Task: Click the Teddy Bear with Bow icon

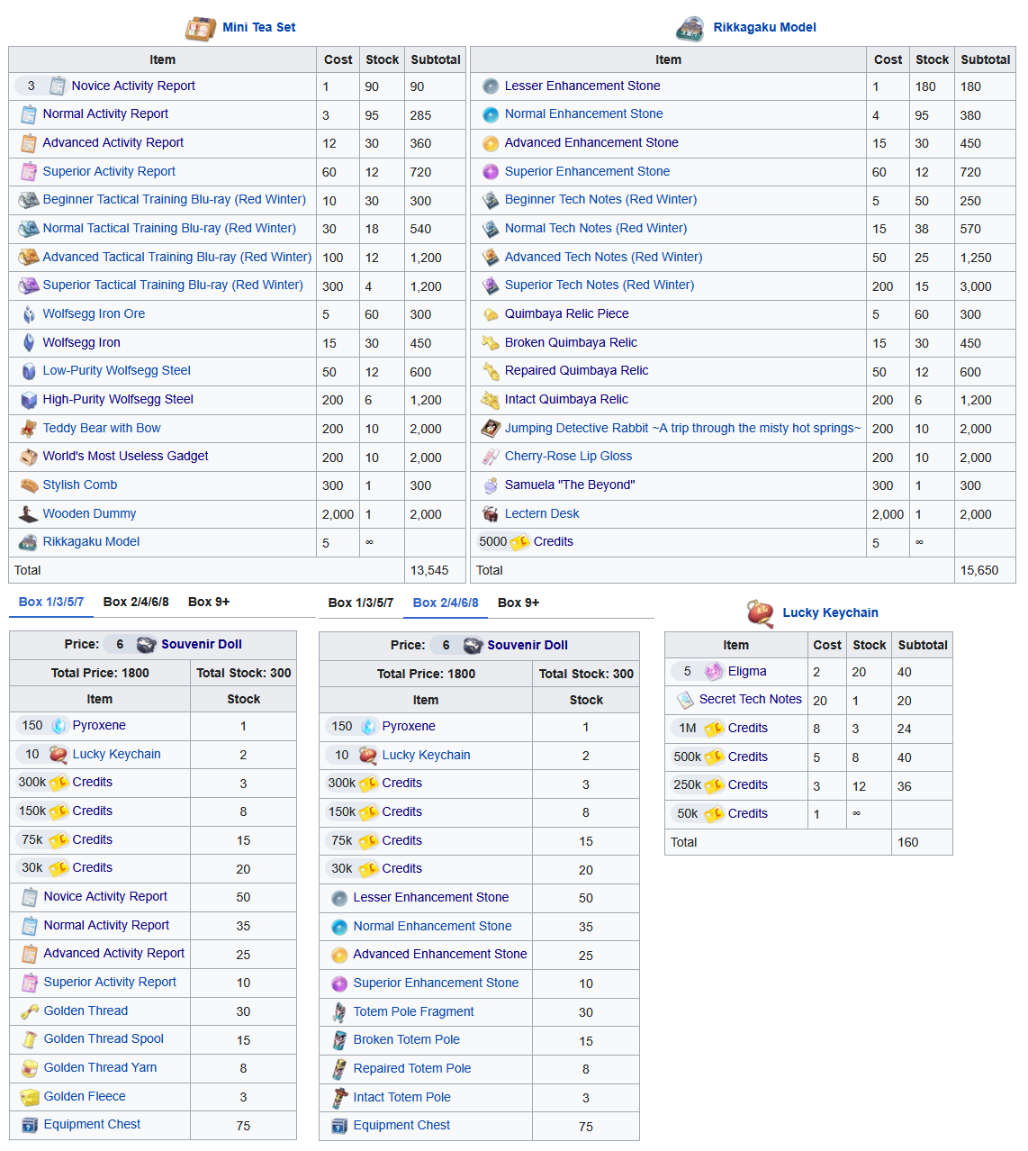Action: pyautogui.click(x=29, y=429)
